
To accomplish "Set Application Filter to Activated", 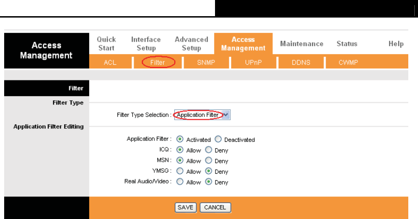I will point(180,139).
